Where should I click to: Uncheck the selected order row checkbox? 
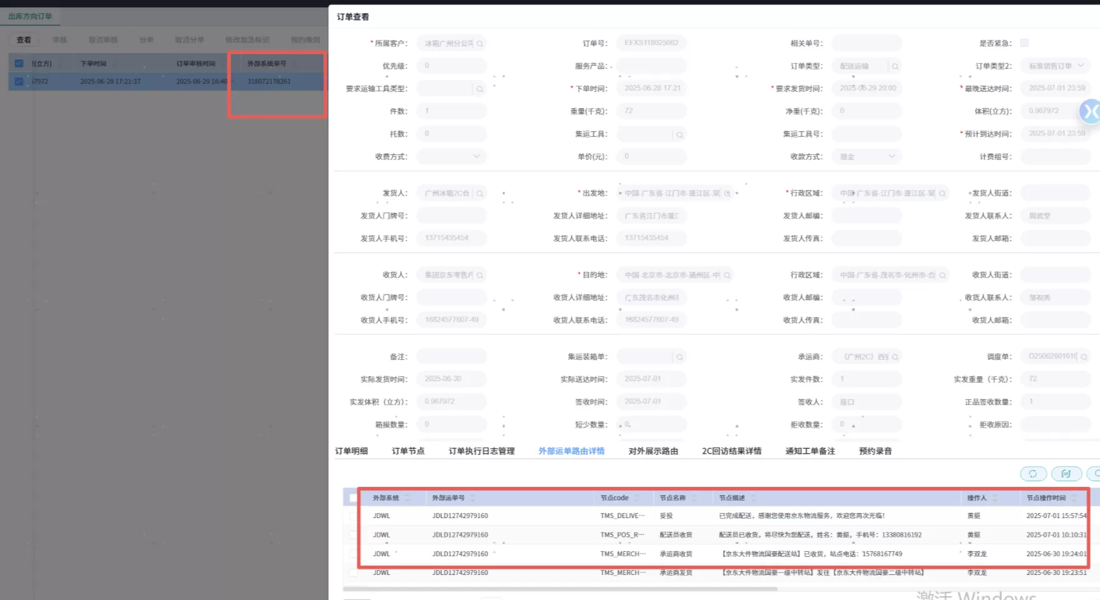point(19,81)
